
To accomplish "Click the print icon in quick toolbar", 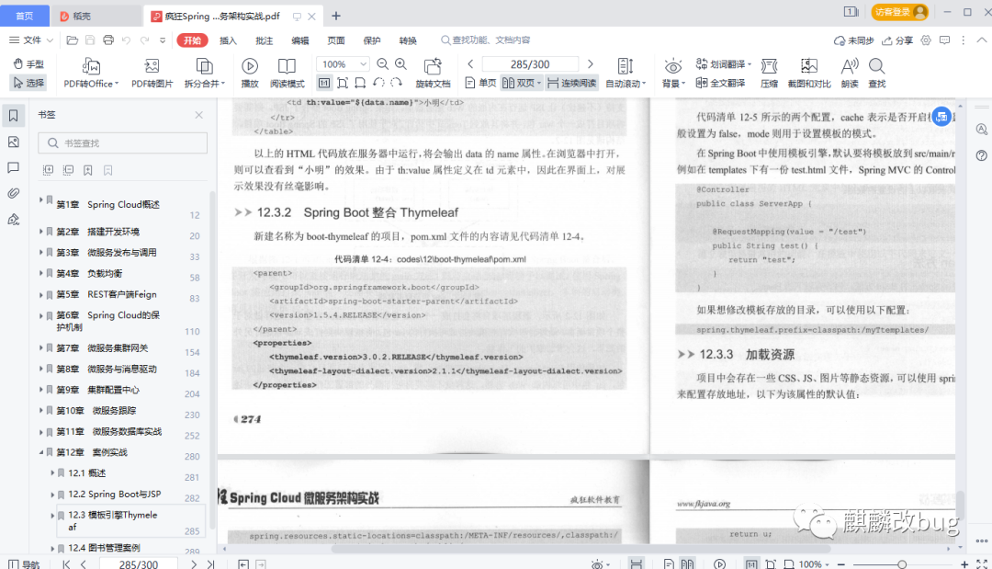I will click(x=108, y=40).
